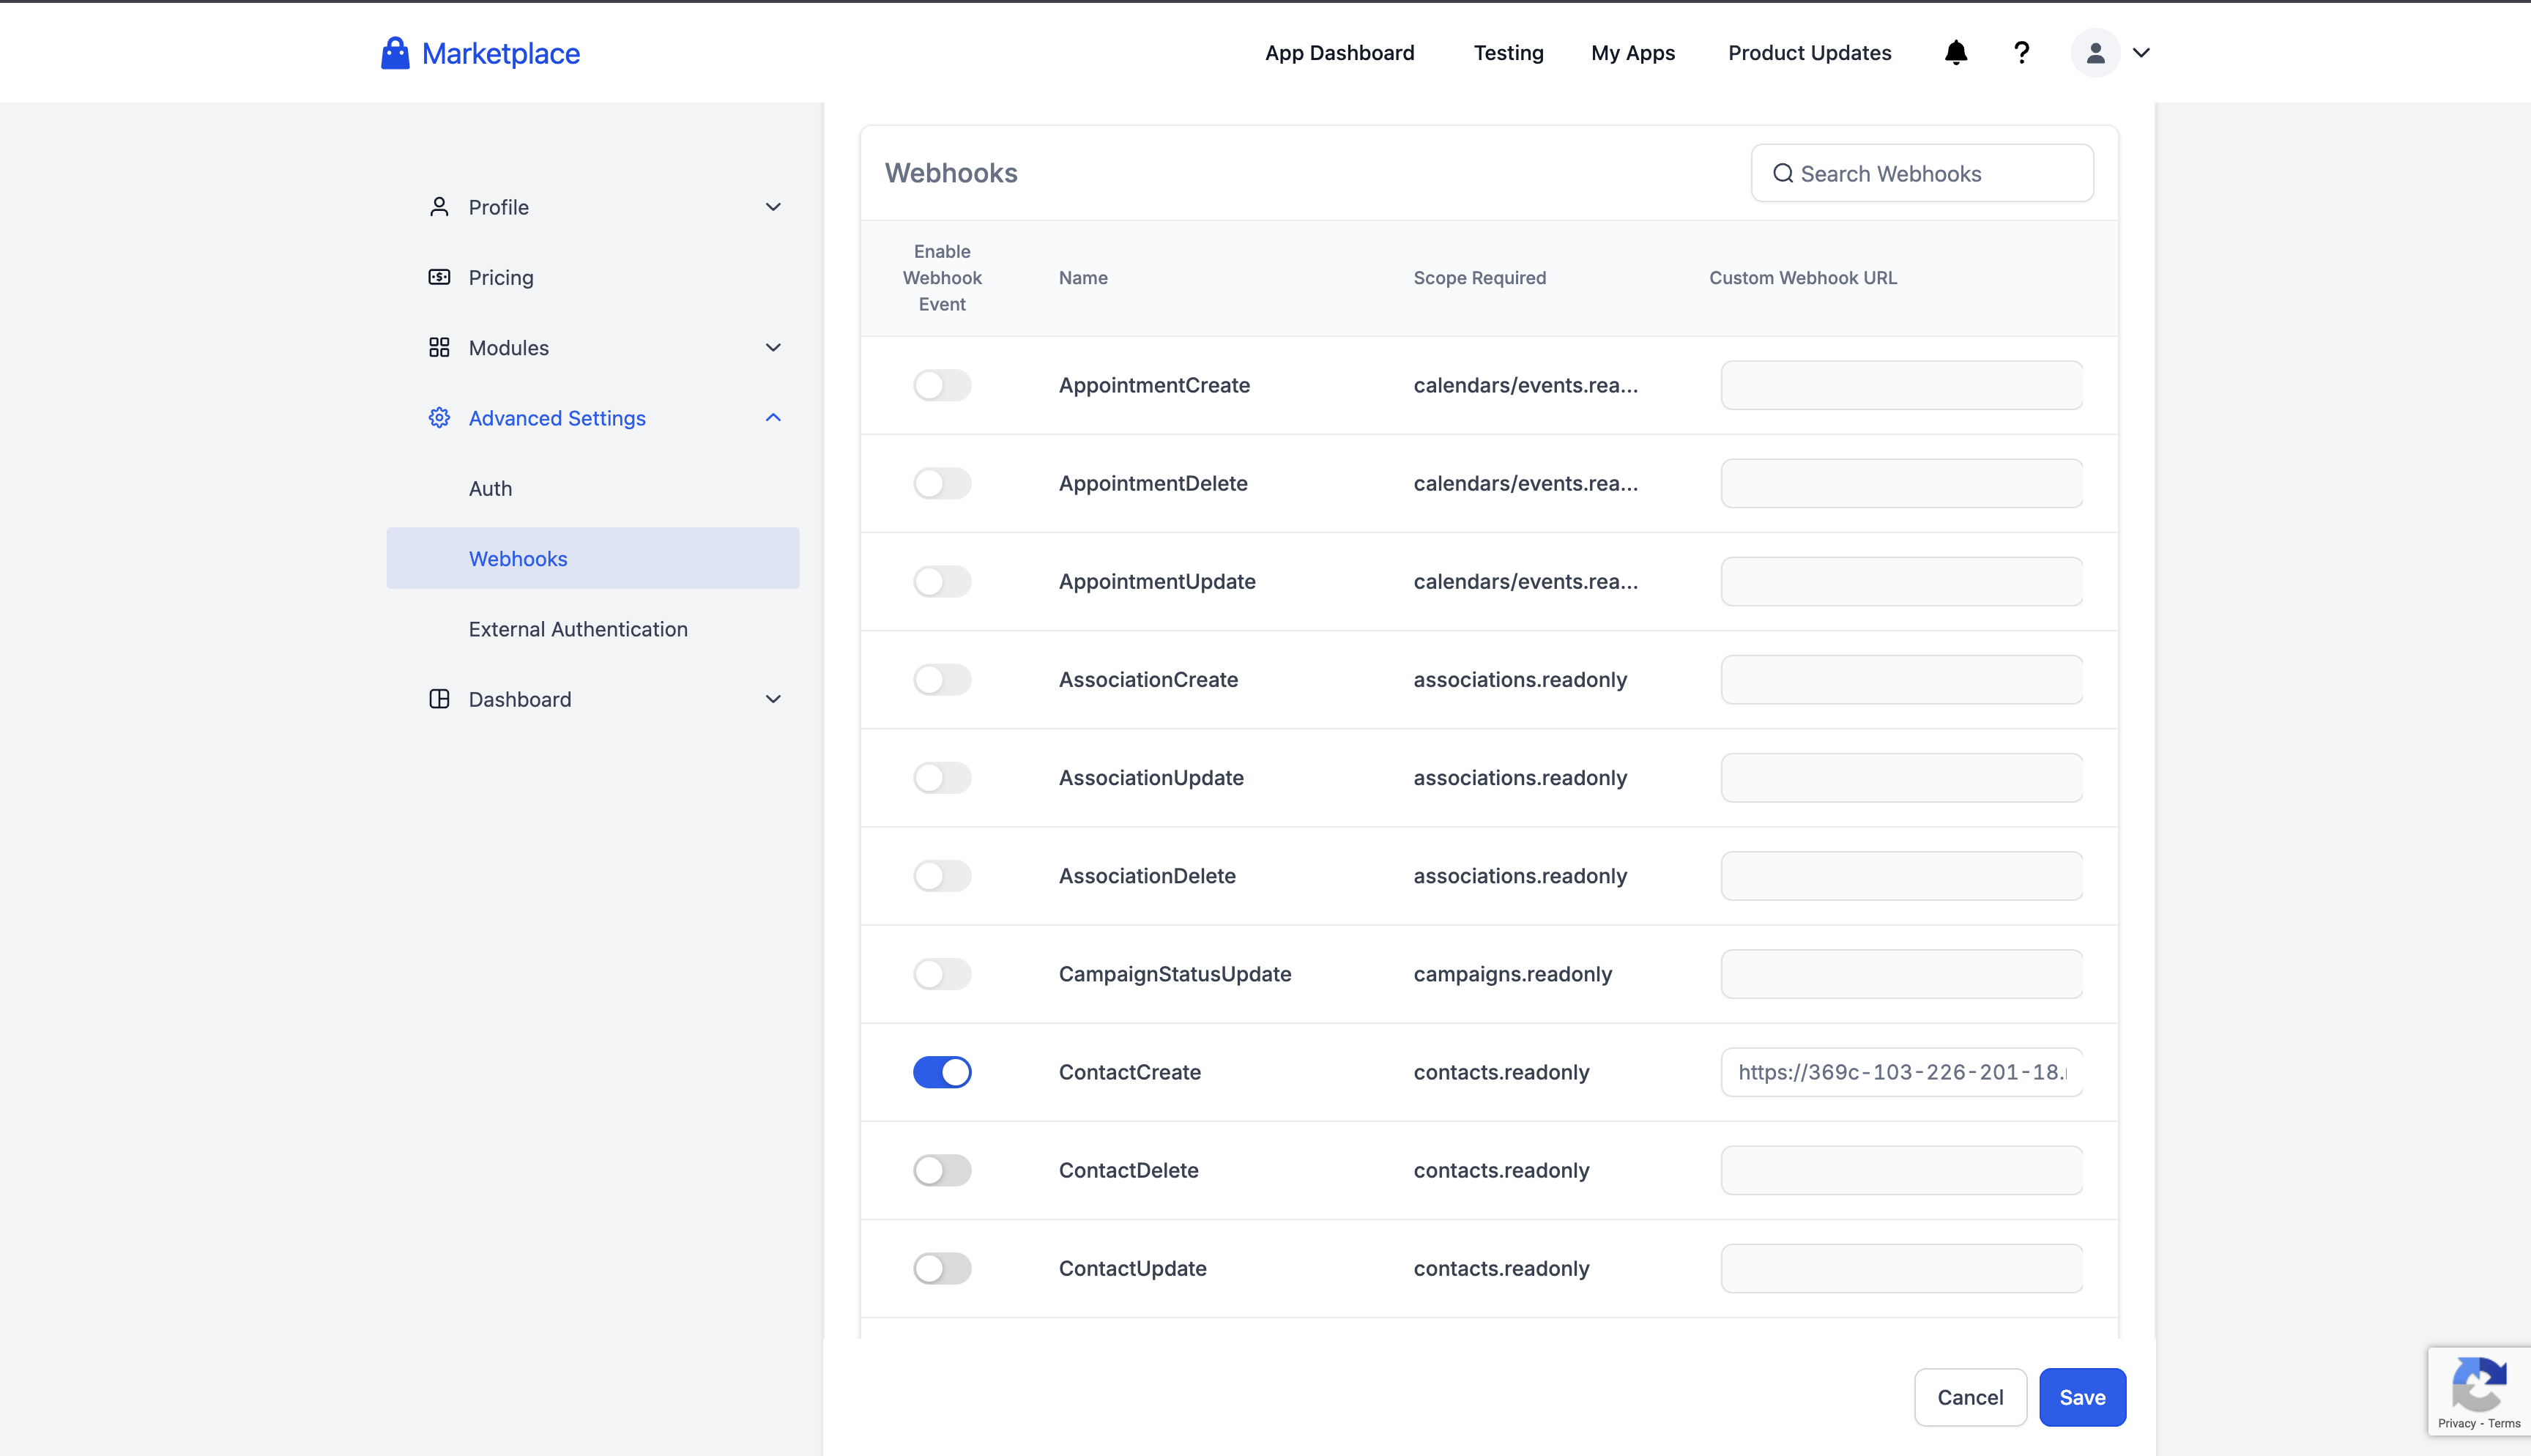
Task: Click the Pricing money icon in sidebar
Action: pyautogui.click(x=439, y=277)
